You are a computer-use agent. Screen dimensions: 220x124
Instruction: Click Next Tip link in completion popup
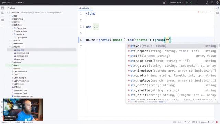pyautogui.click(x=163, y=102)
